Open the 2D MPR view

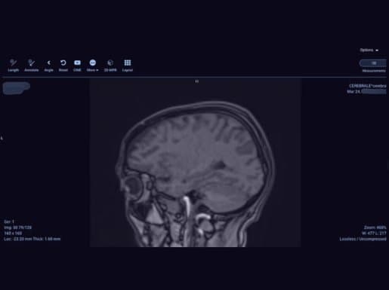coord(110,66)
